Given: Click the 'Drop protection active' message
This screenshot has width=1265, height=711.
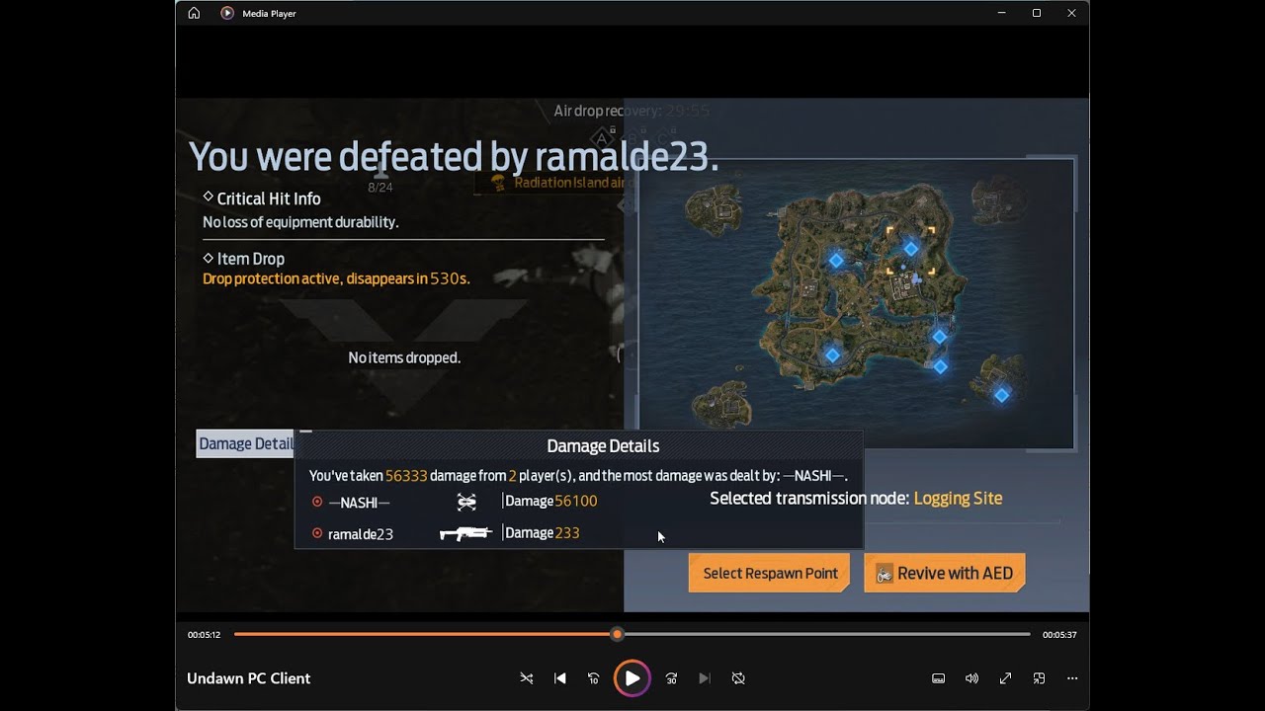Looking at the screenshot, I should (x=336, y=278).
